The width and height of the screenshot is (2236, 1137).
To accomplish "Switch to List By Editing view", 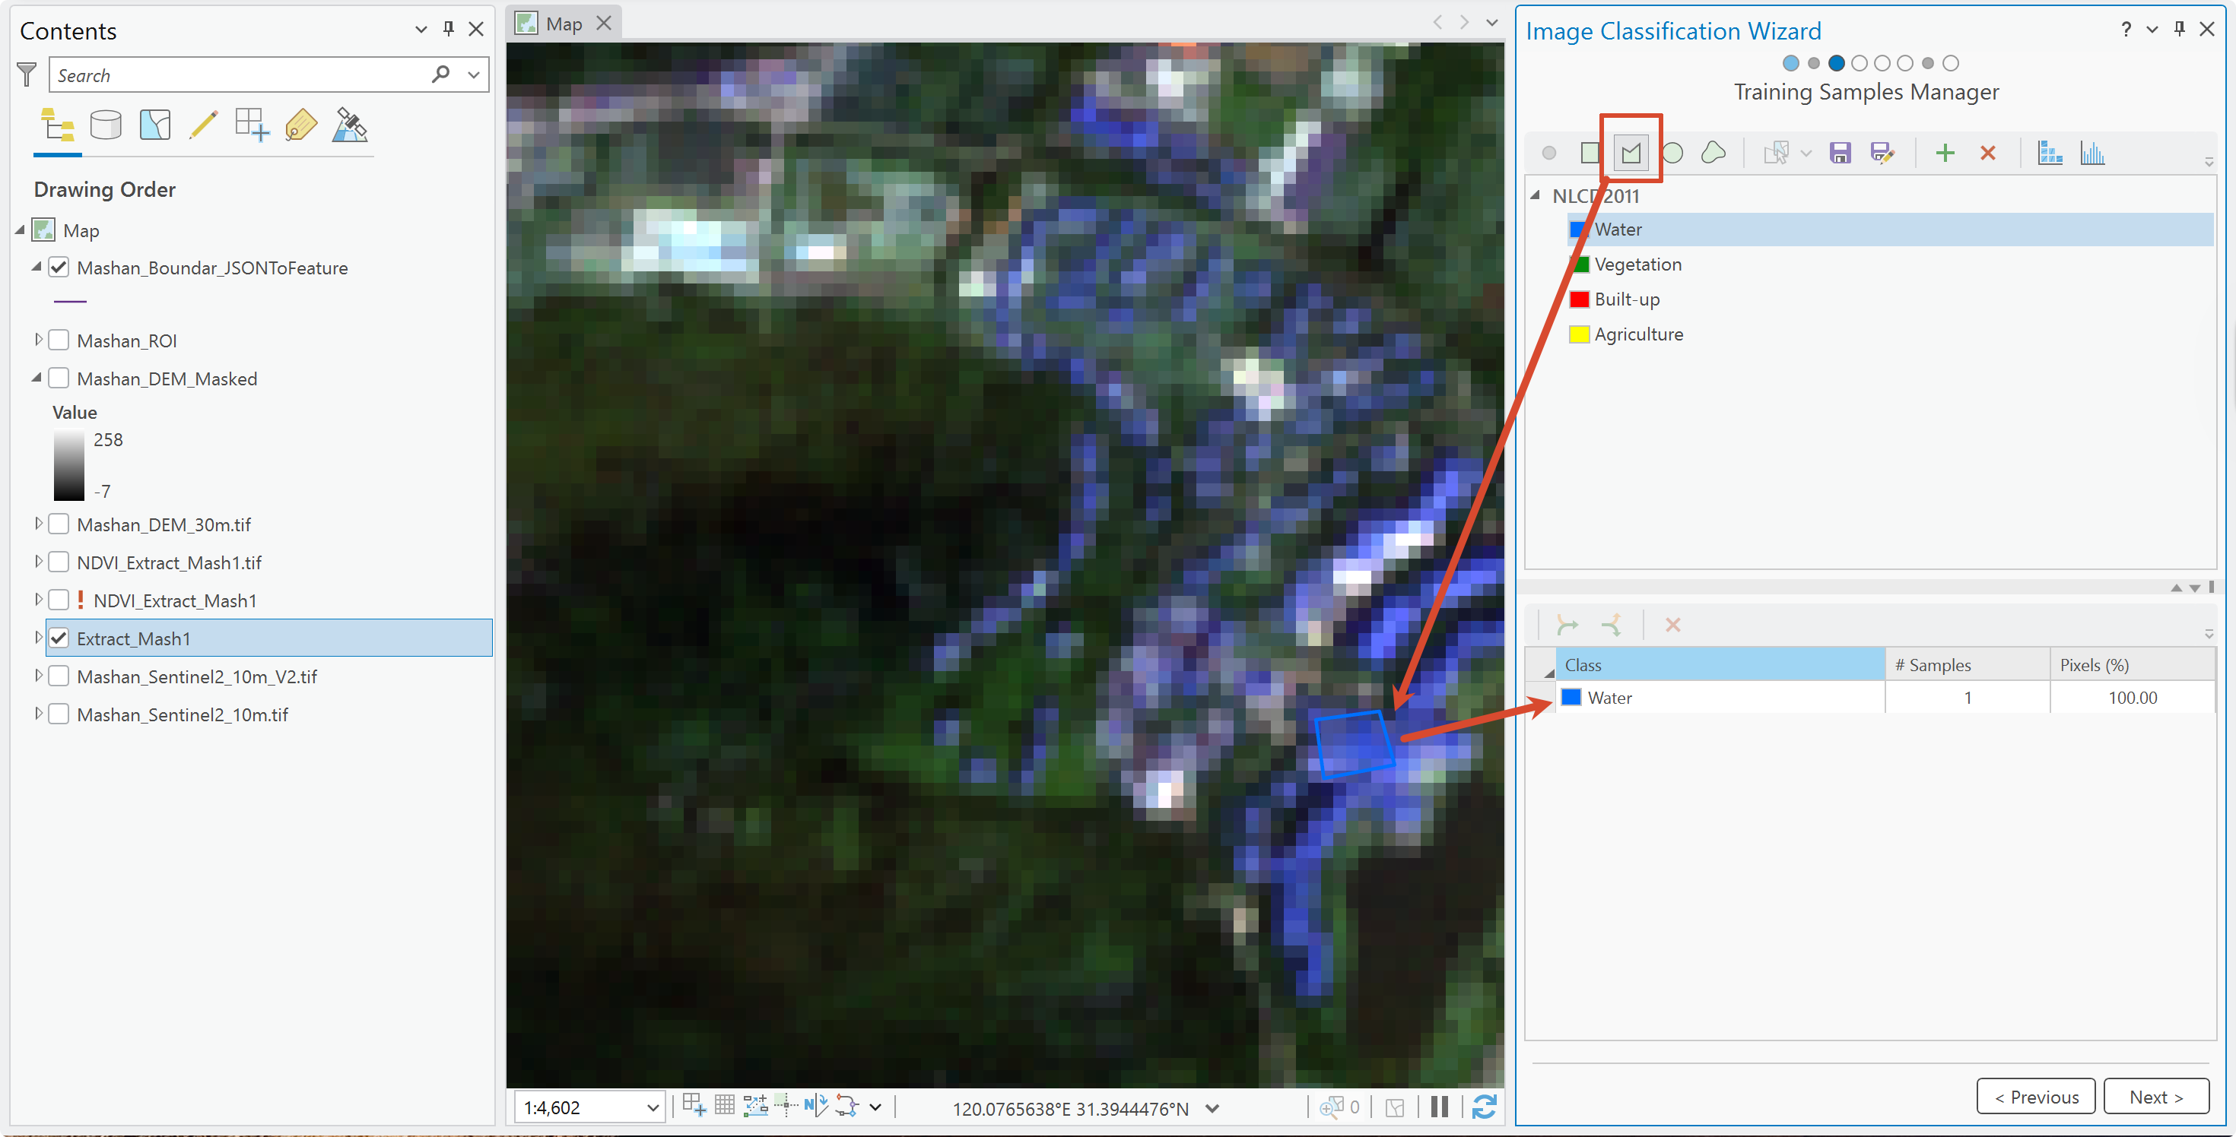I will click(x=203, y=125).
